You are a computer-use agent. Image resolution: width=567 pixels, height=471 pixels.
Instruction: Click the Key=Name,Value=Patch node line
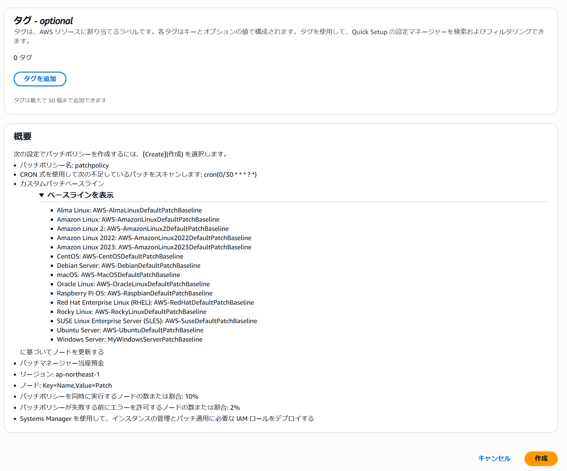[x=66, y=386]
